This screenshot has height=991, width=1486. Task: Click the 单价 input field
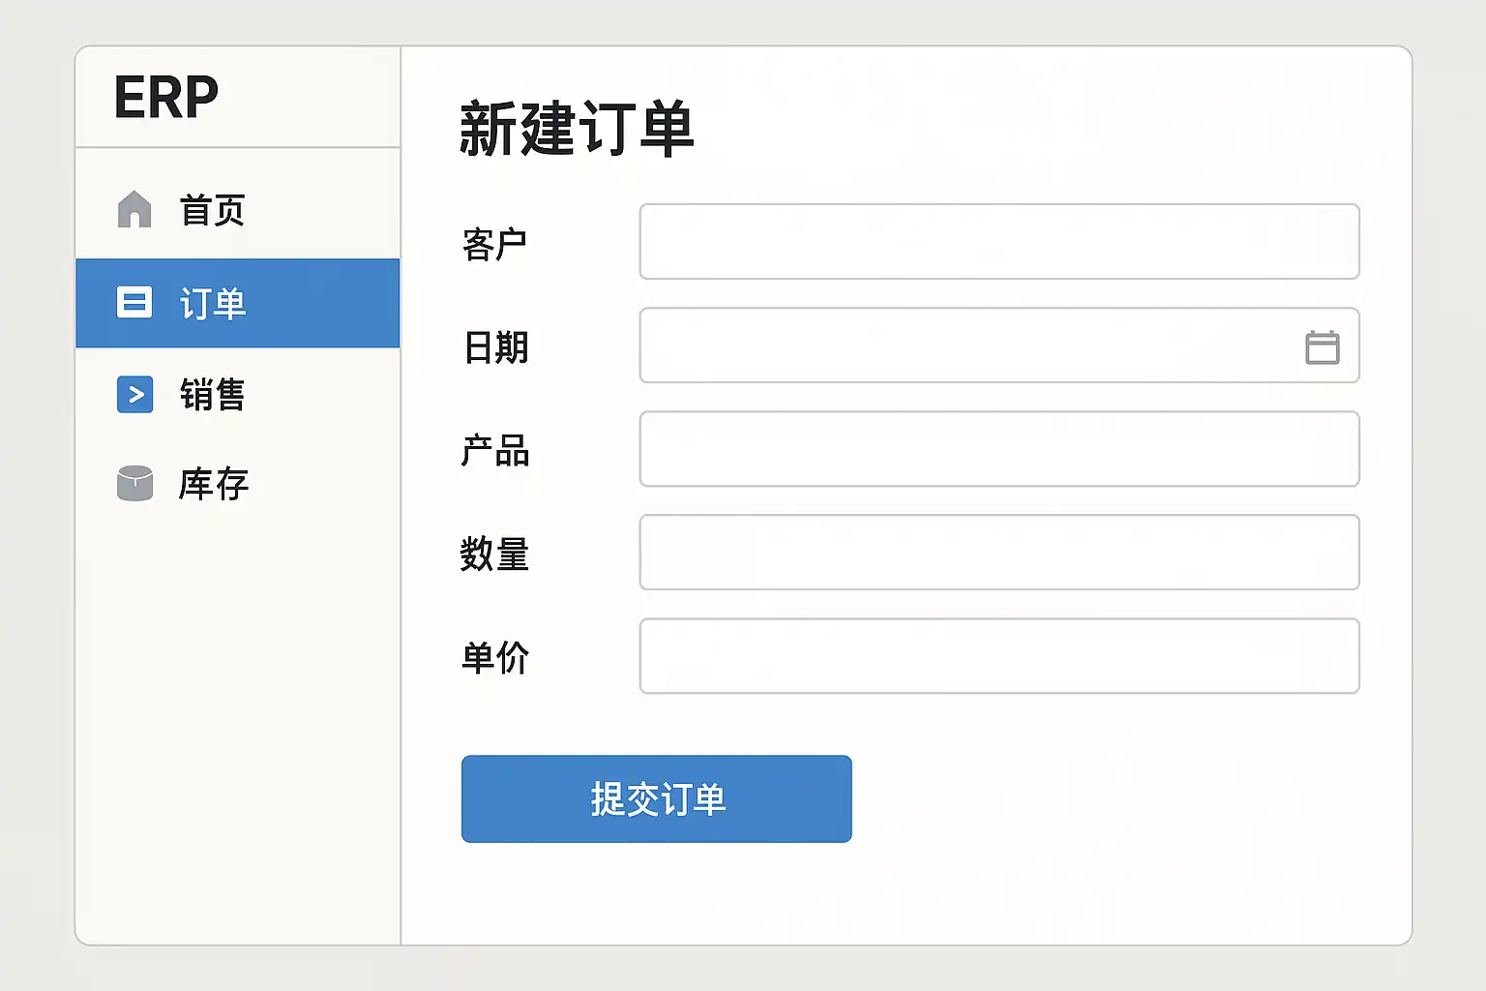[x=998, y=656]
